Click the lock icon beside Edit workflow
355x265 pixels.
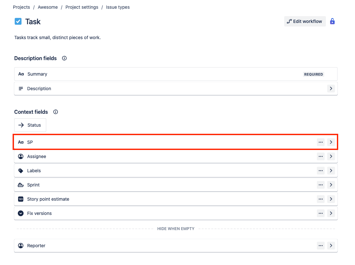332,21
